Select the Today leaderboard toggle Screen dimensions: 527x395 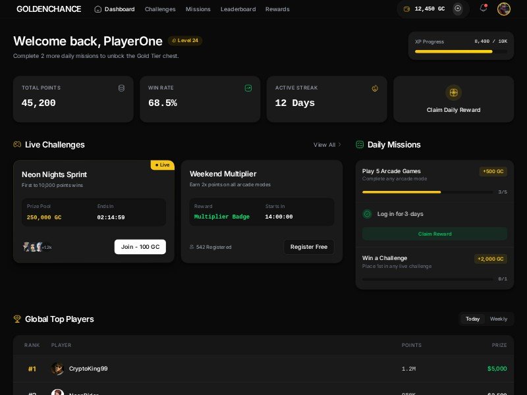(x=472, y=319)
